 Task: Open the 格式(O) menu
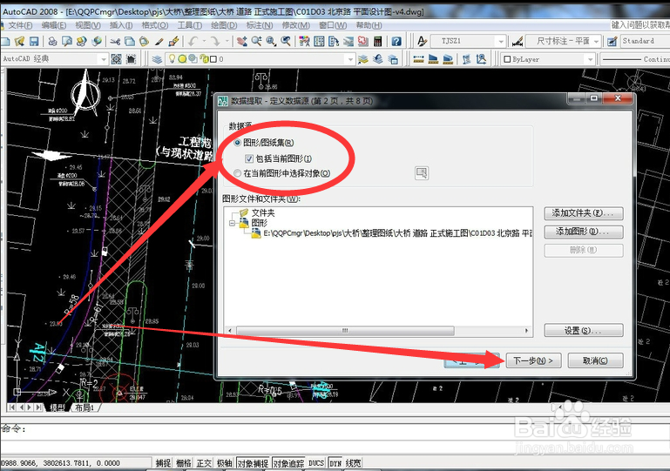(155, 25)
